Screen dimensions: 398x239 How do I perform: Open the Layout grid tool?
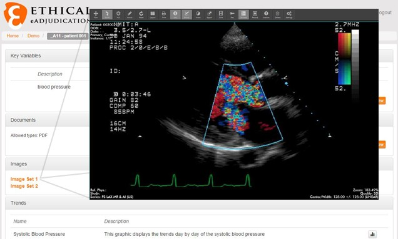pos(153,14)
